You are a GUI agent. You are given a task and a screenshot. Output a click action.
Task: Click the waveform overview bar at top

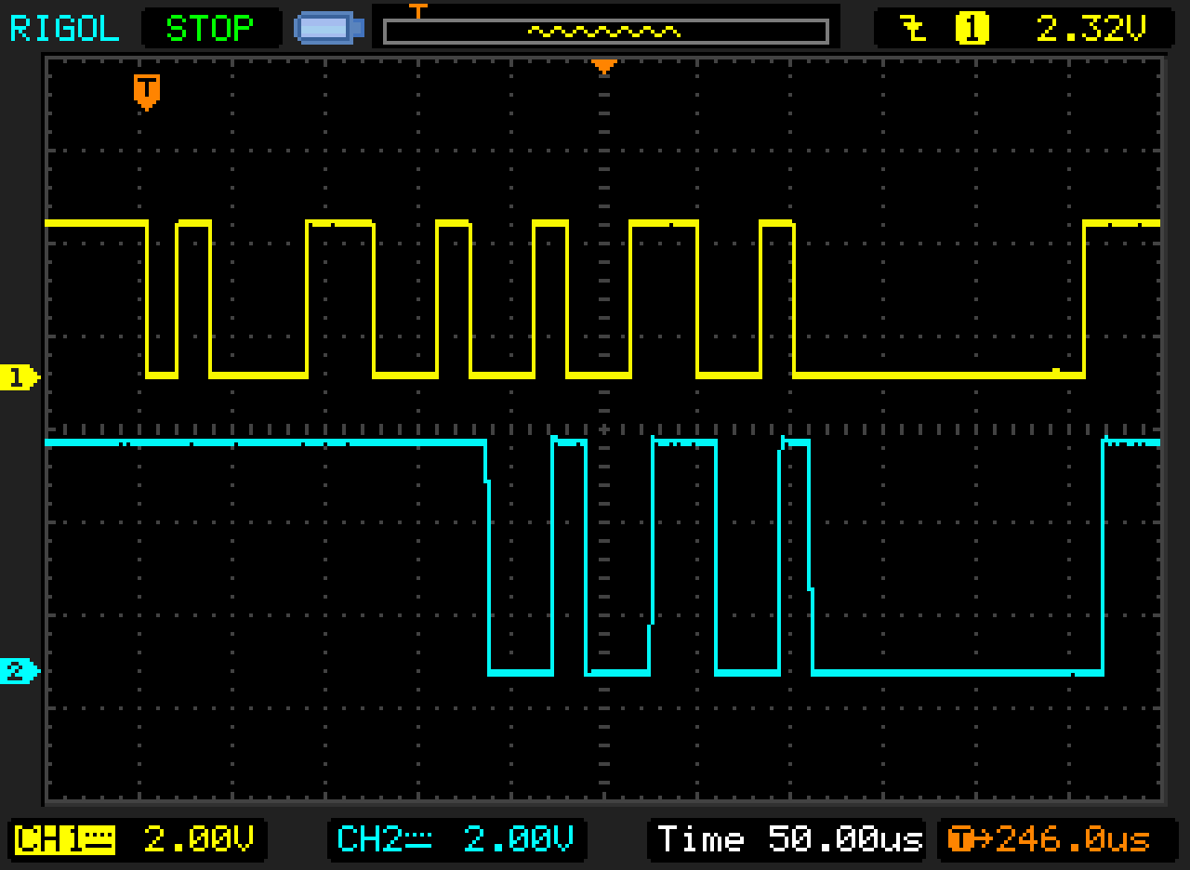pos(465,29)
